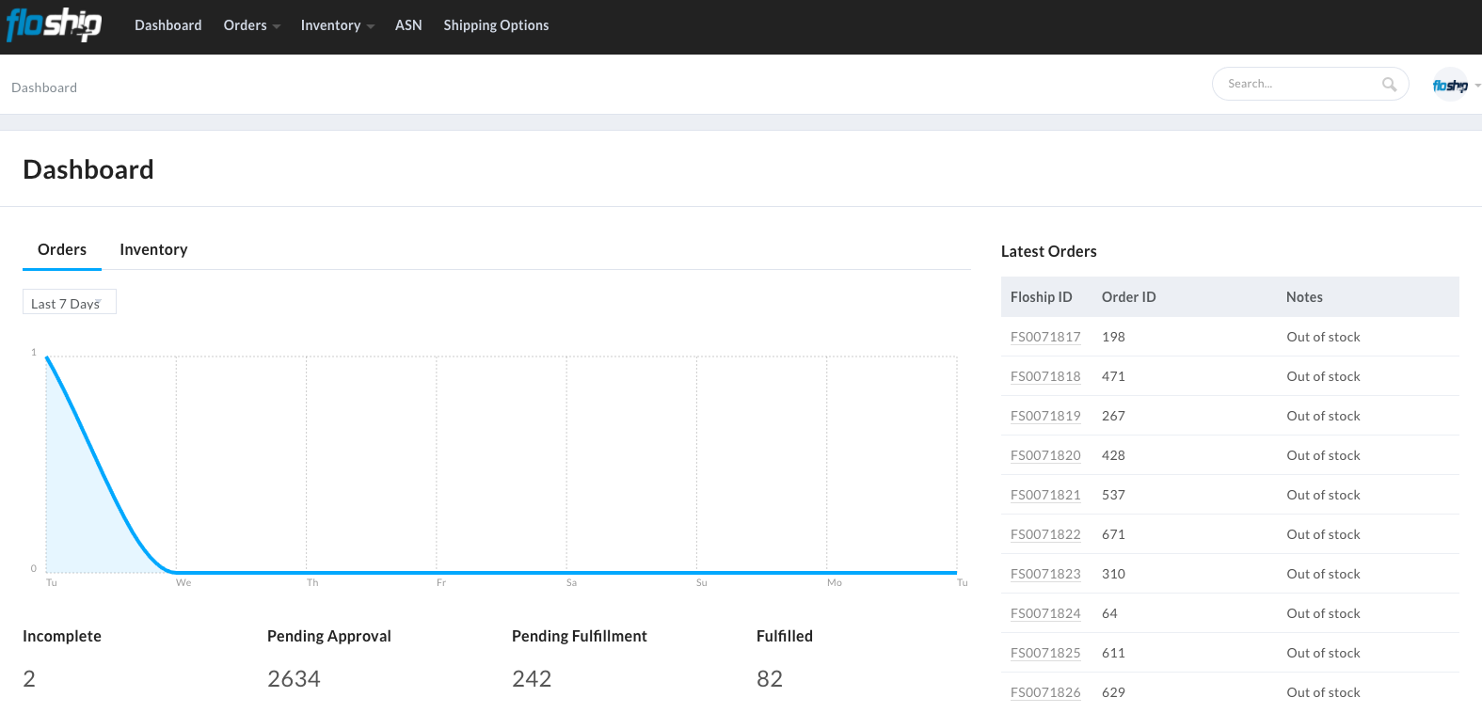Expand the Inventory navigation dropdown
This screenshot has height=713, width=1482.
(337, 25)
